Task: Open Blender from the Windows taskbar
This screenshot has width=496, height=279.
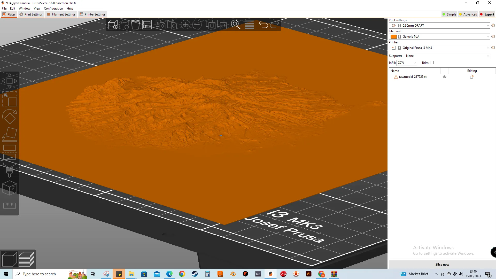Action: point(233,274)
